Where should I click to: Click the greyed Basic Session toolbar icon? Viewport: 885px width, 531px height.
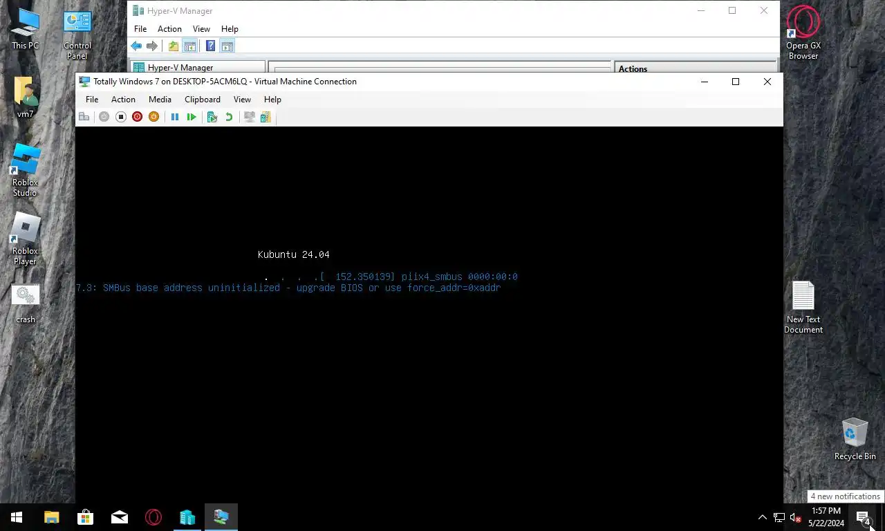tap(250, 117)
